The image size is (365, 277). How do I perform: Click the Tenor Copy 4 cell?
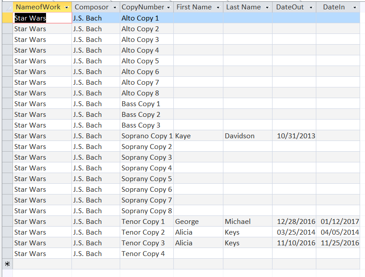tap(147, 253)
